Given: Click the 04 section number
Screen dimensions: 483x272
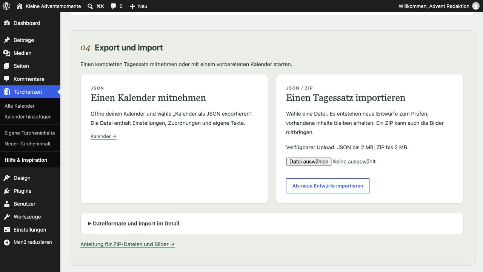Looking at the screenshot, I should (x=85, y=48).
